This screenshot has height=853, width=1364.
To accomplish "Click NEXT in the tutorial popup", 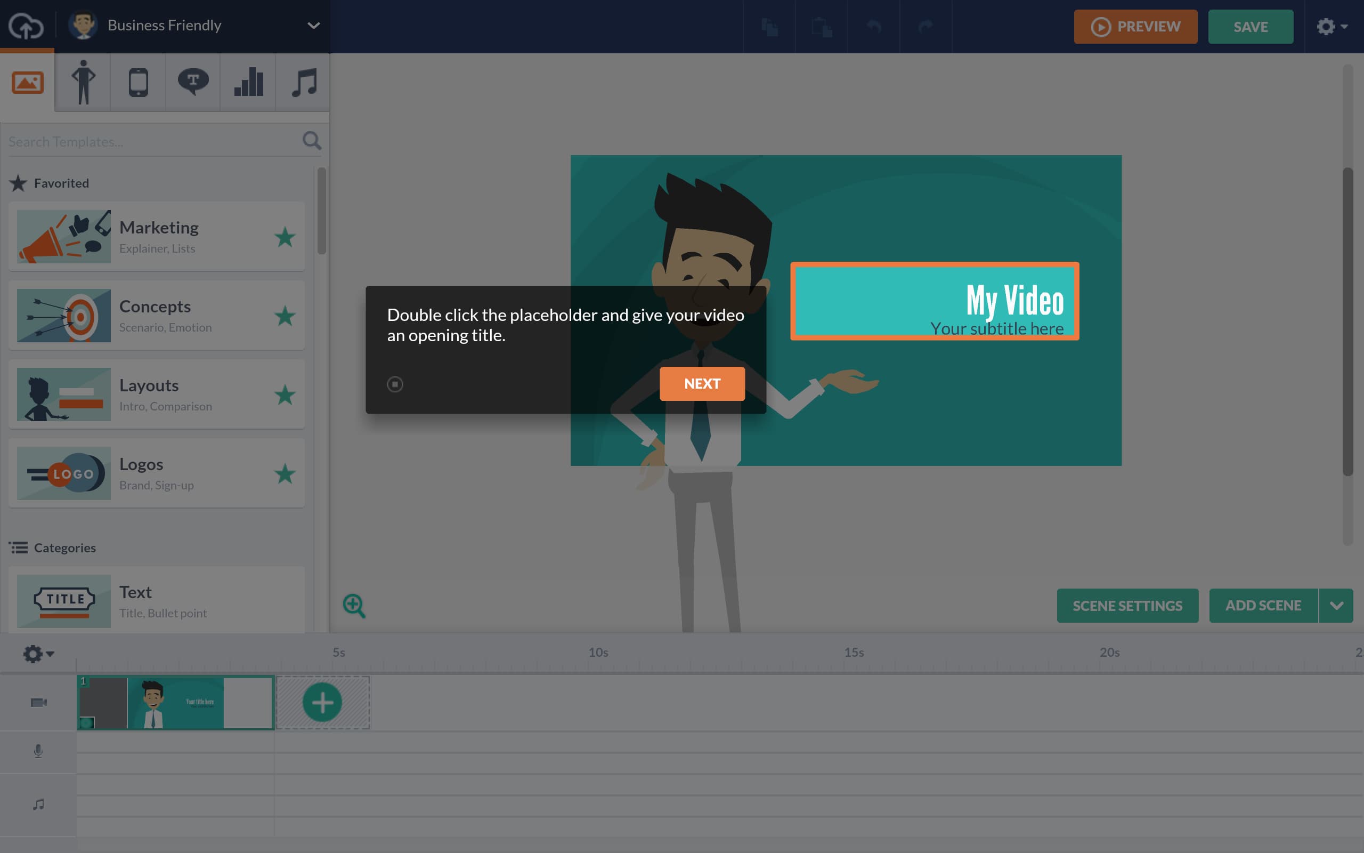I will click(702, 383).
